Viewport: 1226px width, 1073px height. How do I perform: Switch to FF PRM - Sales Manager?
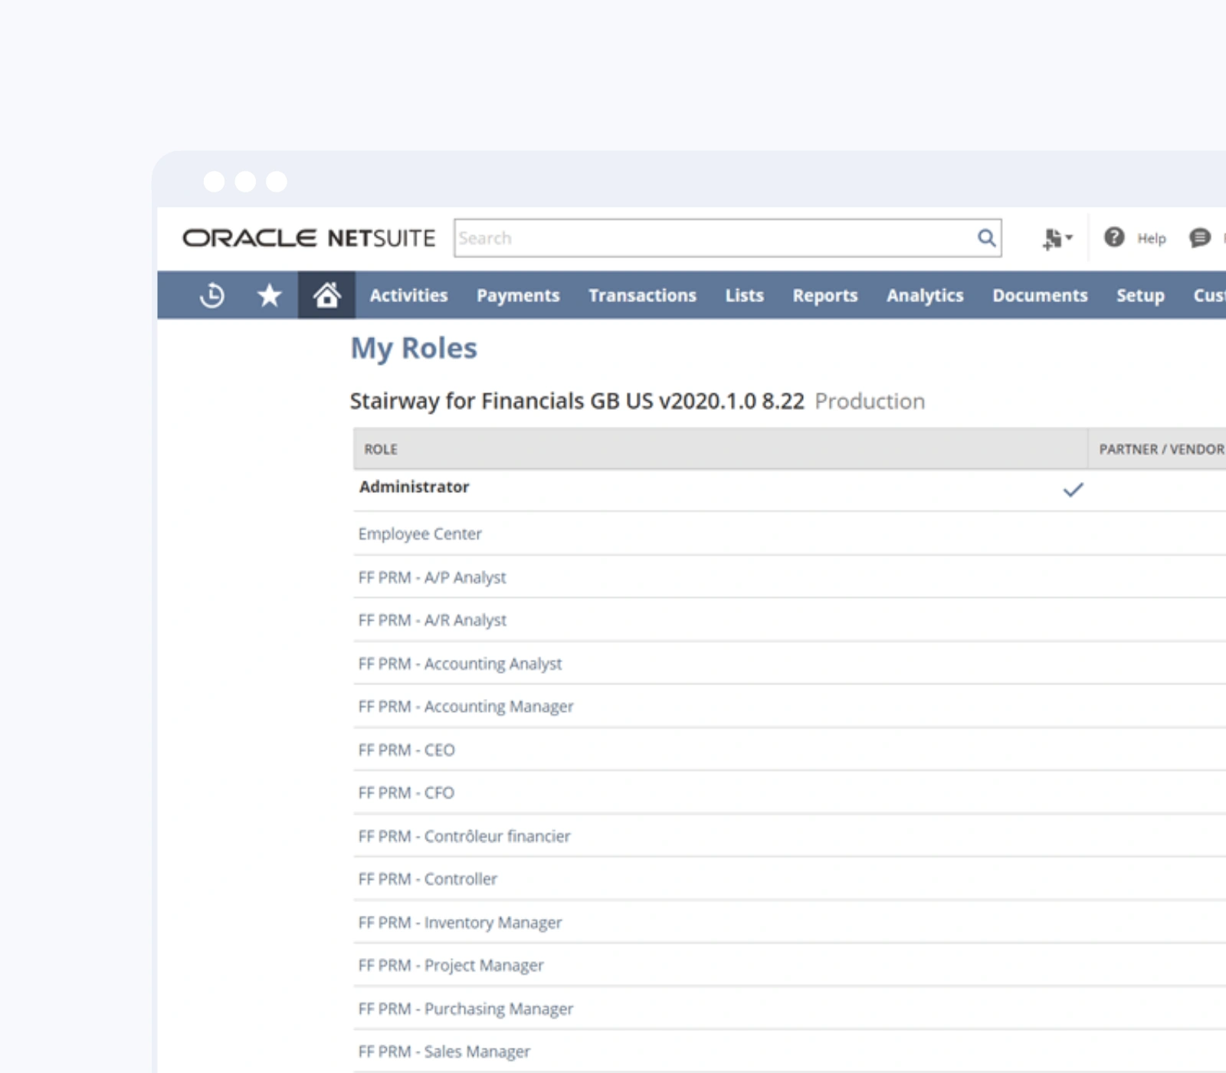[x=444, y=1052]
